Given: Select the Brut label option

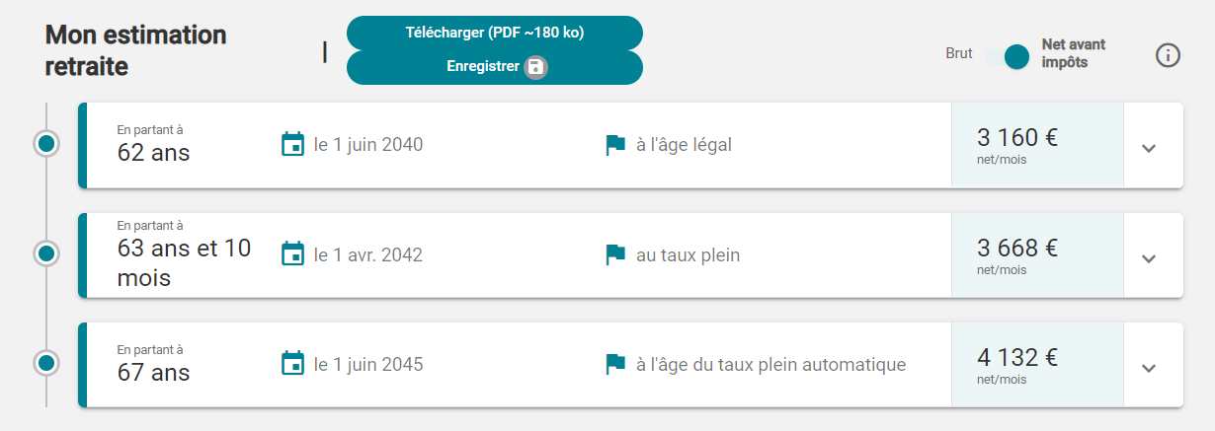Looking at the screenshot, I should pos(958,54).
